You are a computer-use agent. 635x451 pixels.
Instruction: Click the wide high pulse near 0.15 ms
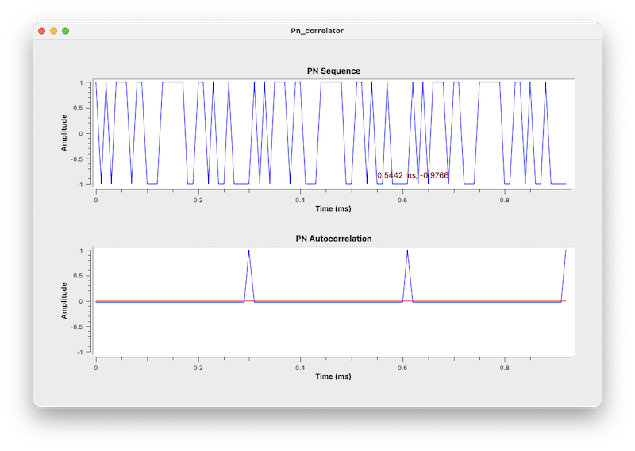172,82
